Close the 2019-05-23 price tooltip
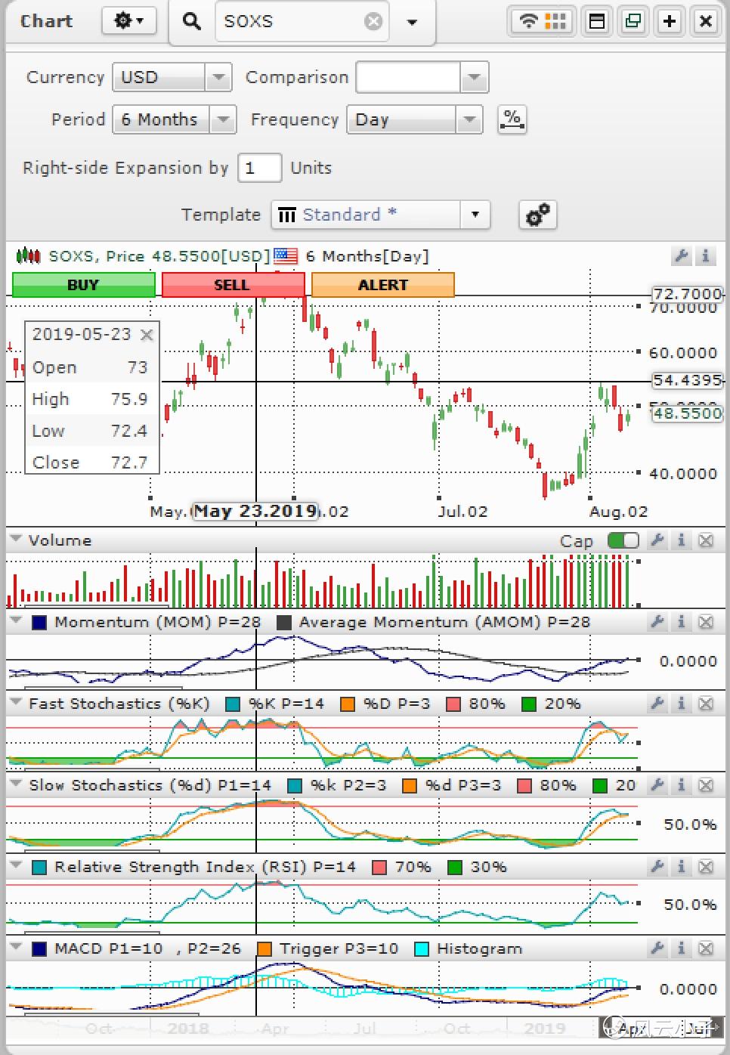730x1055 pixels. click(x=147, y=335)
